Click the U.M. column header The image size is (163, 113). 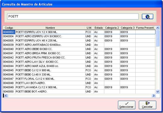(89, 28)
